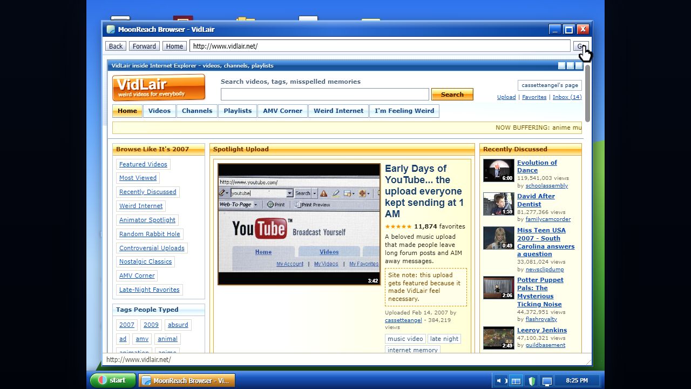Open schoolassembly uploader link
Viewport: 691px width, 389px height.
click(547, 186)
